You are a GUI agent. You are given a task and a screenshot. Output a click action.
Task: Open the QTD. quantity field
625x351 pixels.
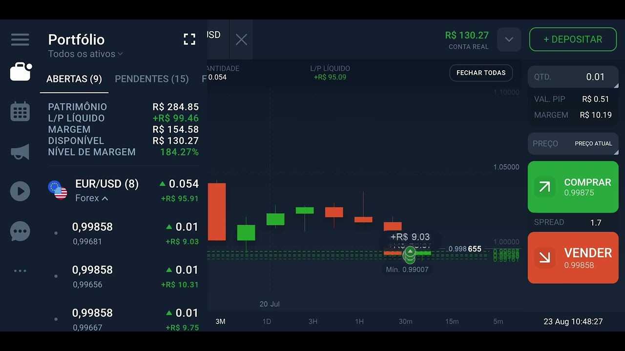click(573, 77)
